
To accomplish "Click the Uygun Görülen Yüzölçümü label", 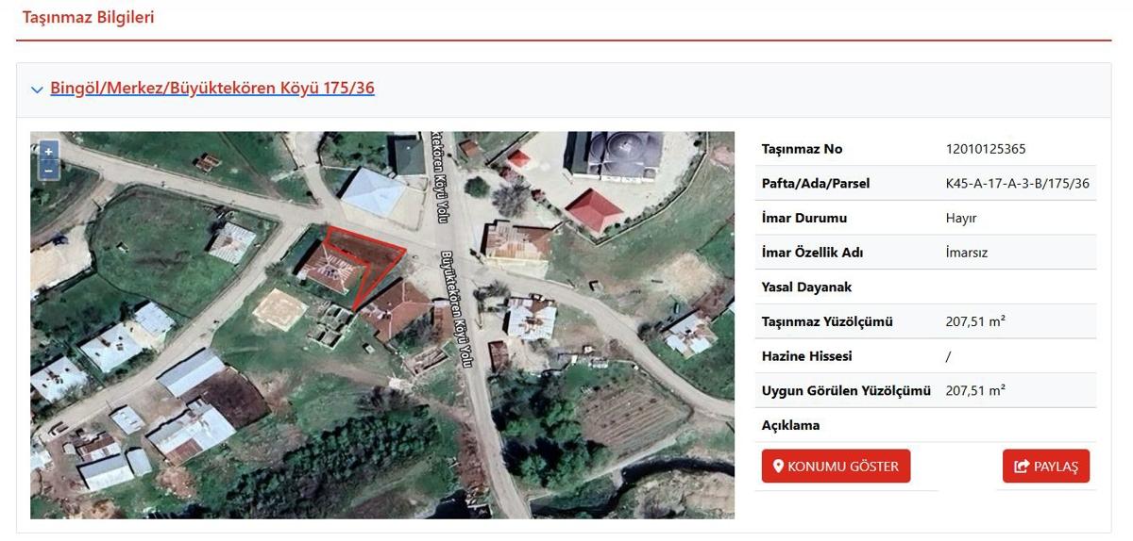I will point(846,390).
